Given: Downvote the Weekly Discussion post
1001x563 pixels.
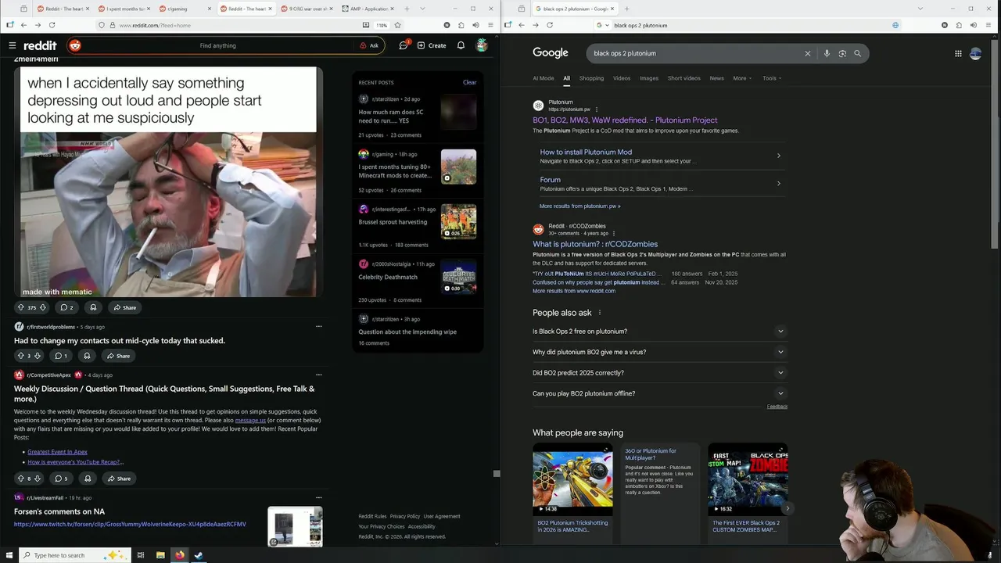Looking at the screenshot, I should 38,478.
